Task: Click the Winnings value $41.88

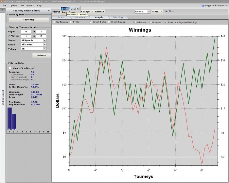Action: click(x=35, y=92)
